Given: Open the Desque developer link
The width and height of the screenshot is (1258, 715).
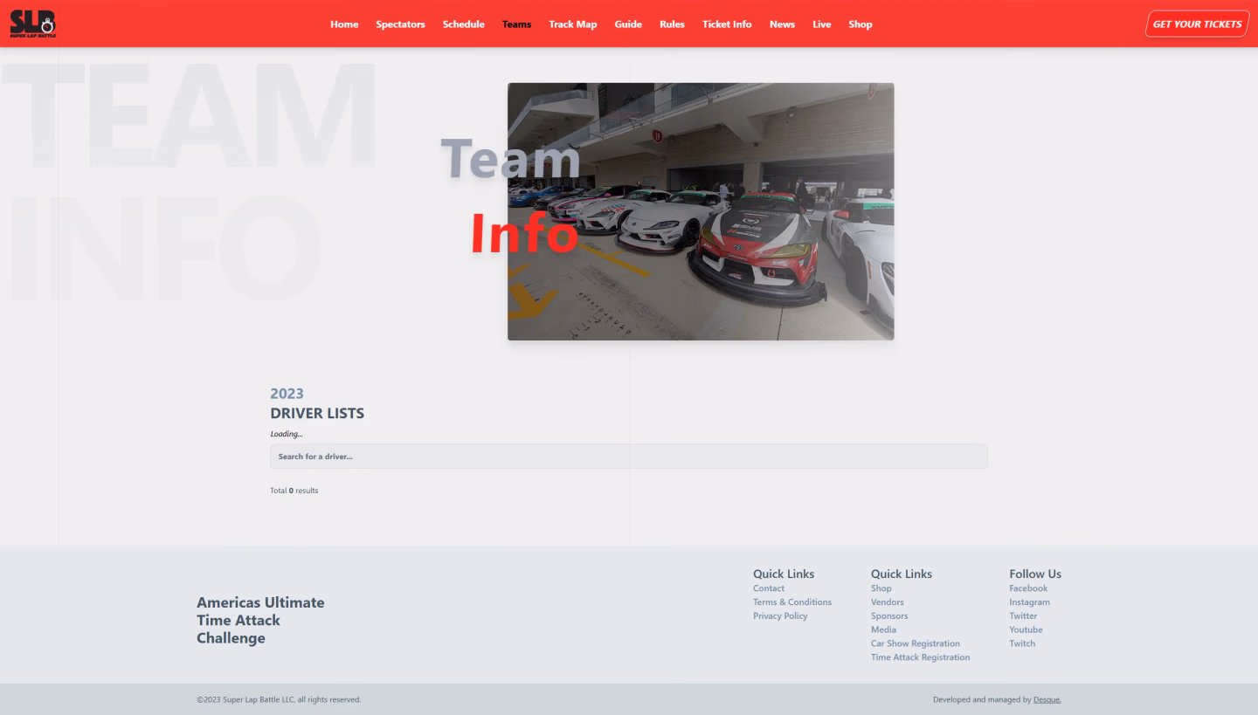Looking at the screenshot, I should coord(1047,699).
